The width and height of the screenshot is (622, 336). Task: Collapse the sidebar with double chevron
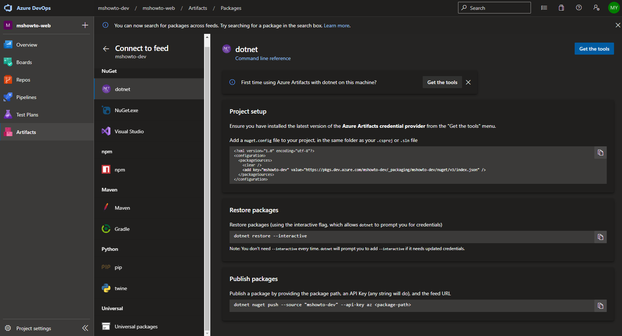85,328
